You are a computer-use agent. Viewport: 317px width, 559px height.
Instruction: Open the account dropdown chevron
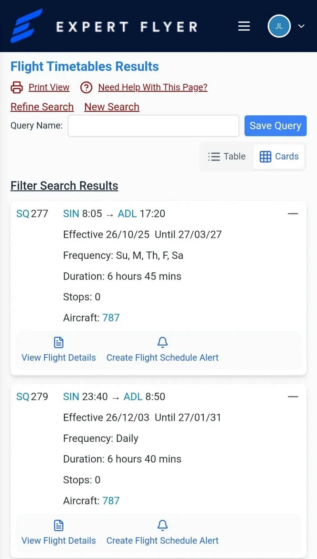pyautogui.click(x=301, y=26)
